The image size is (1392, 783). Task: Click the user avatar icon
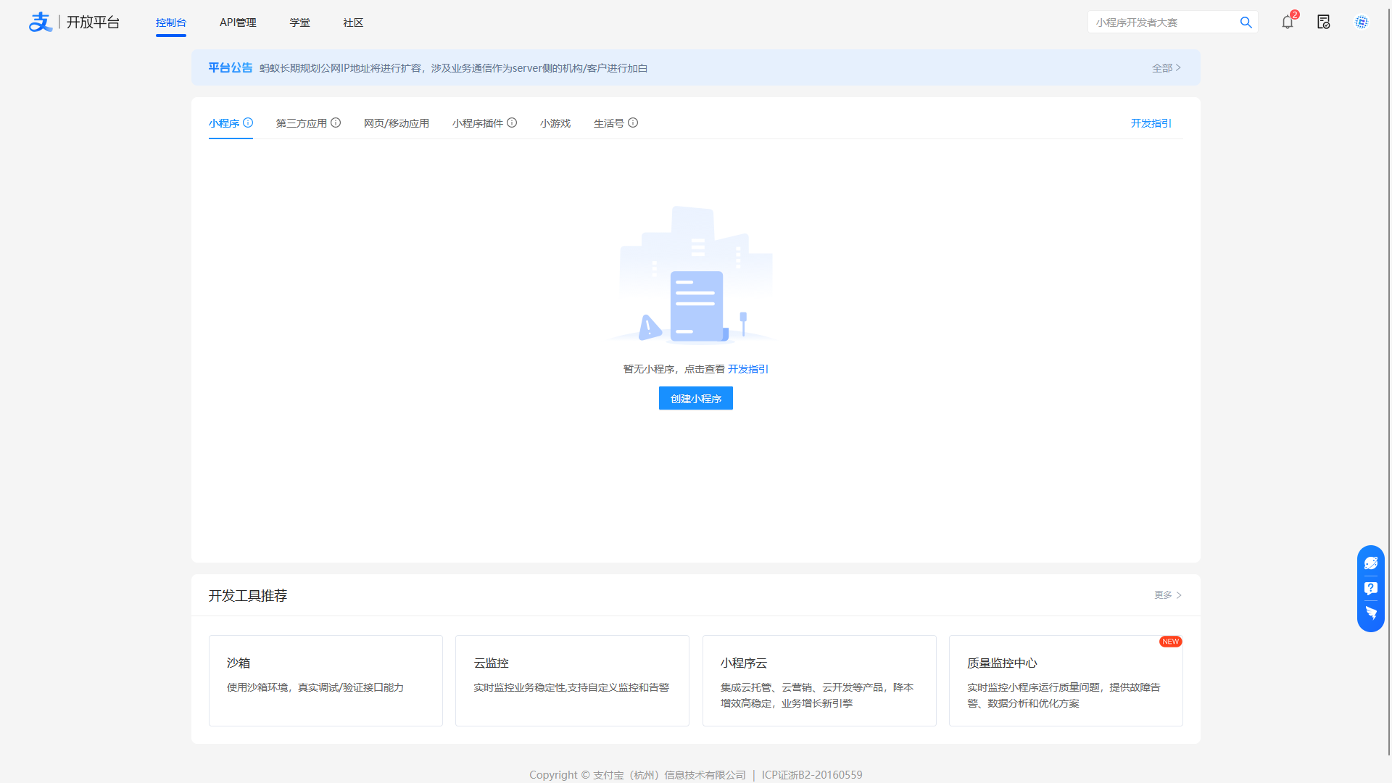pyautogui.click(x=1362, y=22)
